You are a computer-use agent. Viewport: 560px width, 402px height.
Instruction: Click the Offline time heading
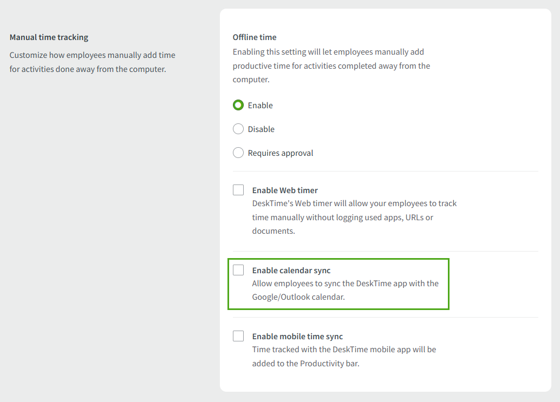pyautogui.click(x=255, y=37)
